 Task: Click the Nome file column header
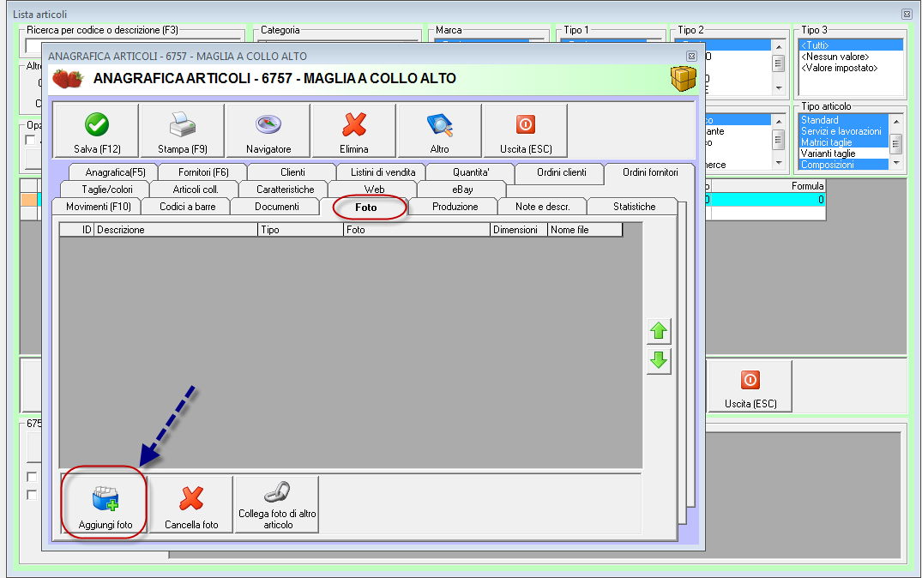584,230
